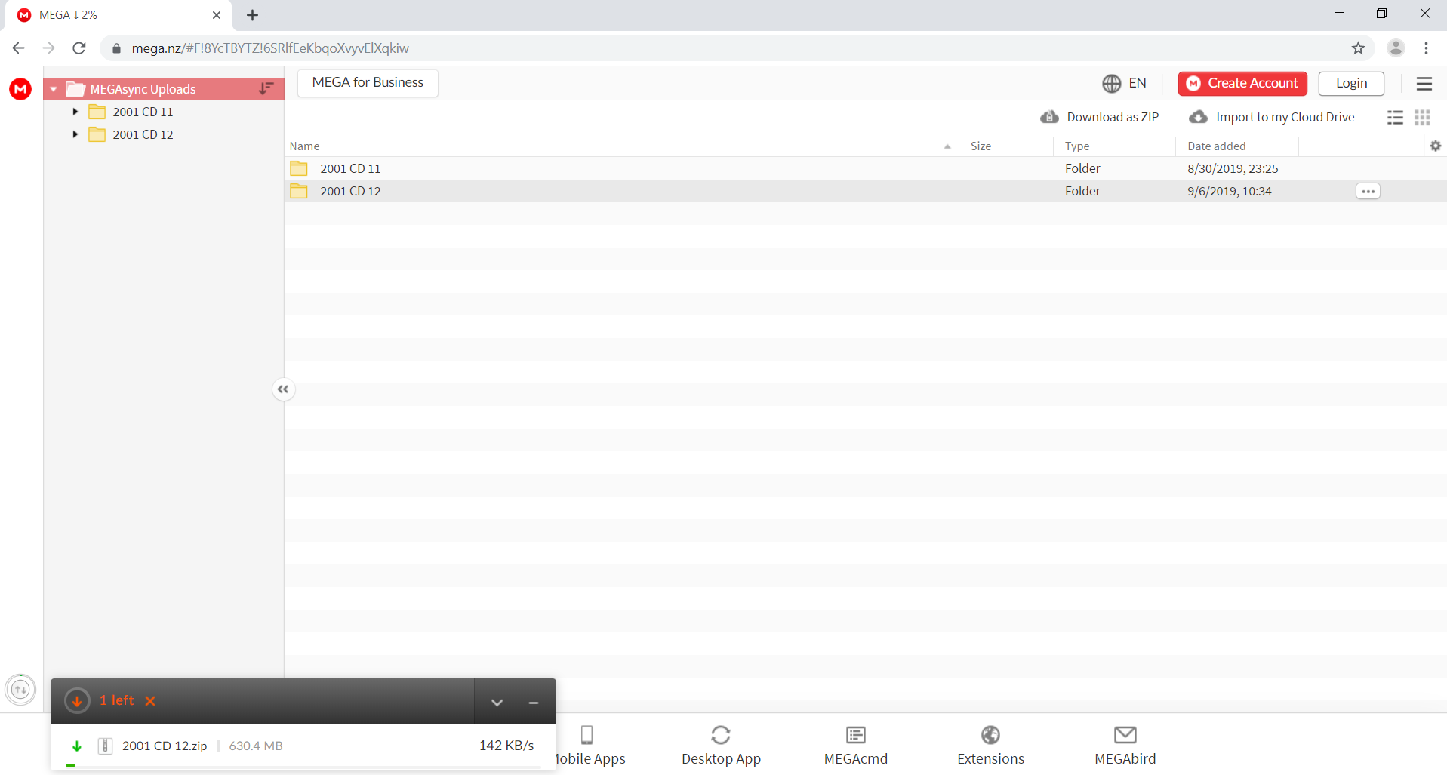The height and width of the screenshot is (775, 1447).
Task: Open the hamburger main menu
Action: (x=1424, y=83)
